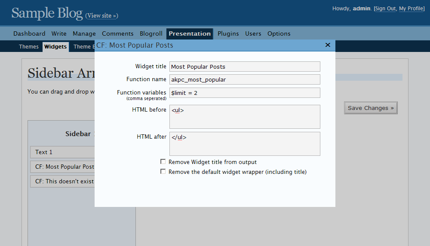Click inside the HTML after textarea
The width and height of the screenshot is (430, 246).
tap(244, 144)
